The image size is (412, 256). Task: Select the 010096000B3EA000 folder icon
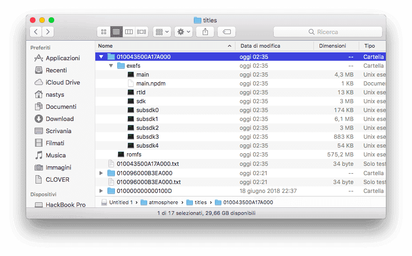(x=111, y=173)
